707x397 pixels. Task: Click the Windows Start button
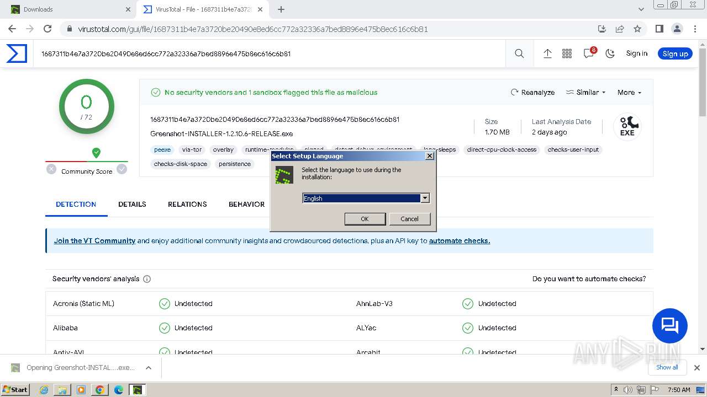click(x=15, y=390)
